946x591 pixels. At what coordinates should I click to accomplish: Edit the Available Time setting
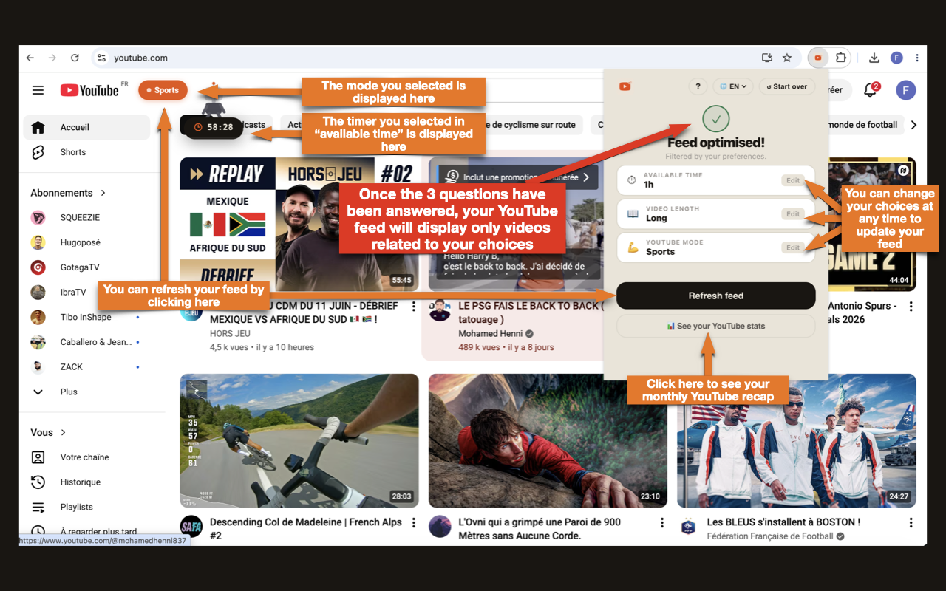793,180
